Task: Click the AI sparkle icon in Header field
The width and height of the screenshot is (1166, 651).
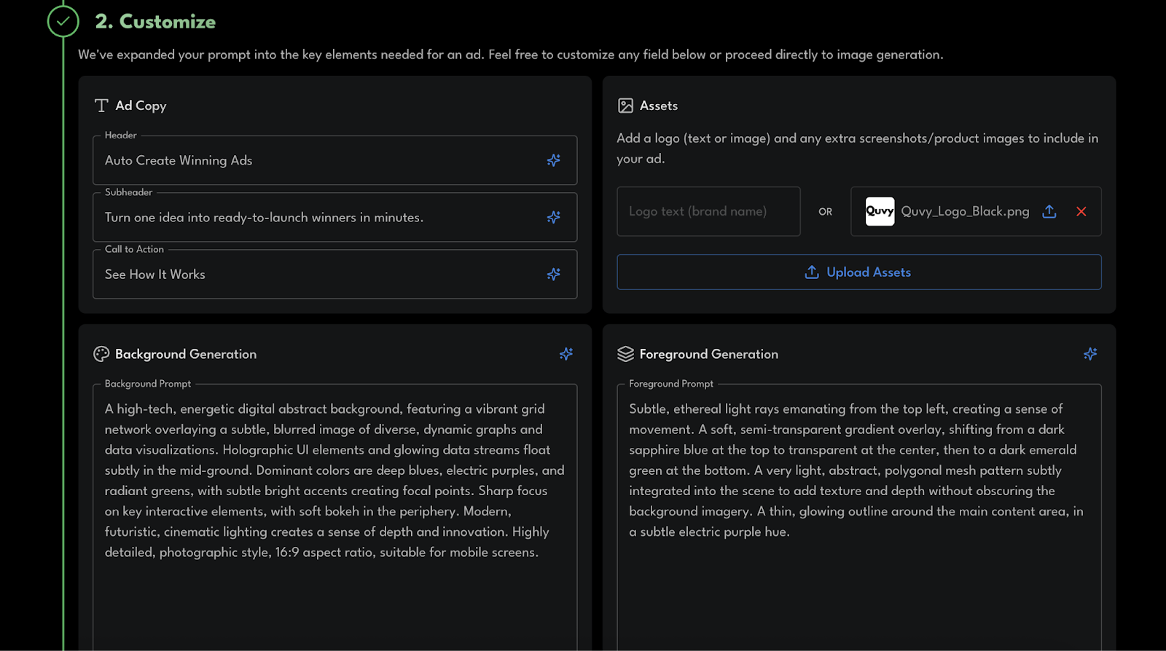Action: pyautogui.click(x=554, y=160)
